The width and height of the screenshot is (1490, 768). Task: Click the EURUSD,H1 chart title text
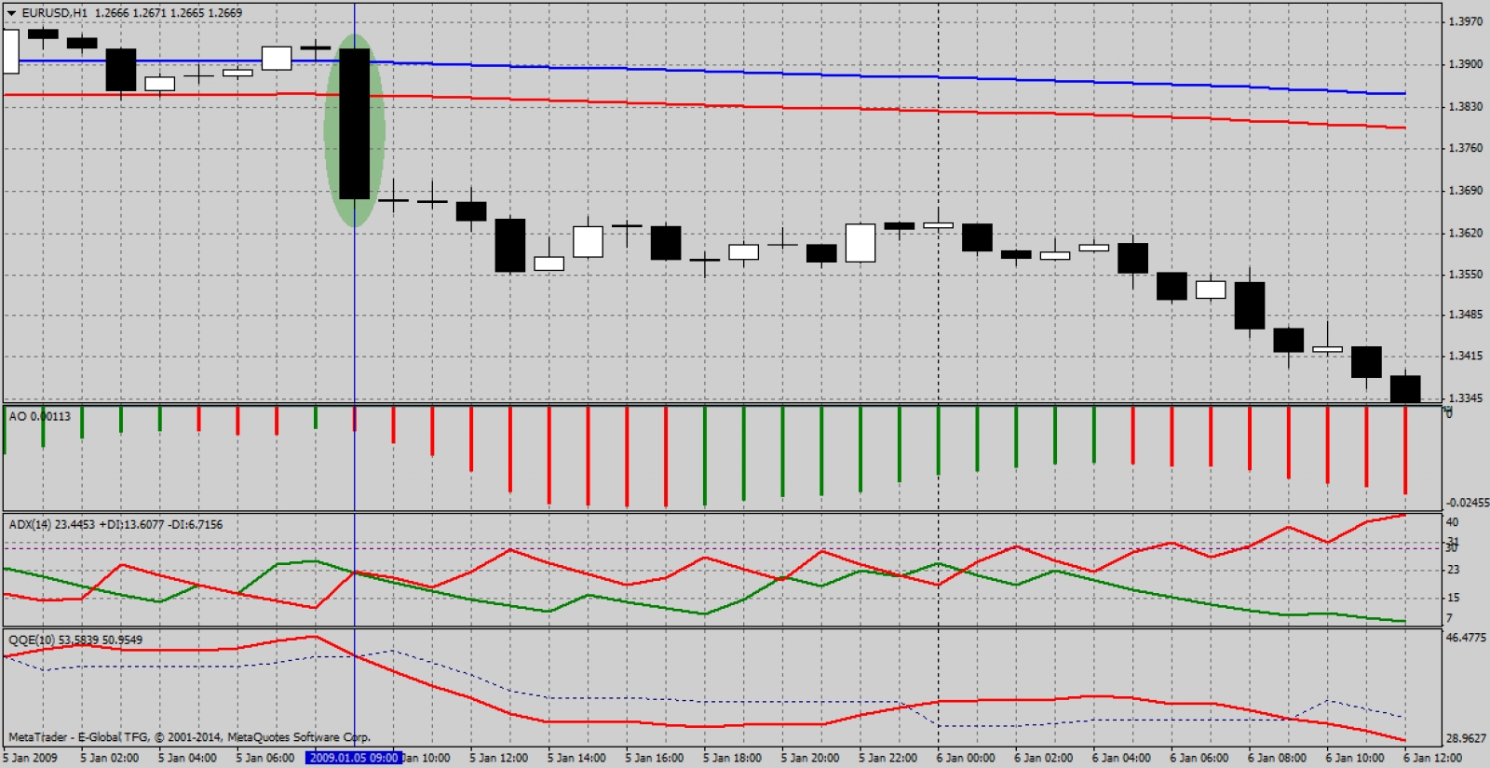[54, 13]
